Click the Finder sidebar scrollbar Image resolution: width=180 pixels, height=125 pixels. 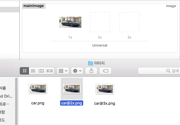(16, 101)
